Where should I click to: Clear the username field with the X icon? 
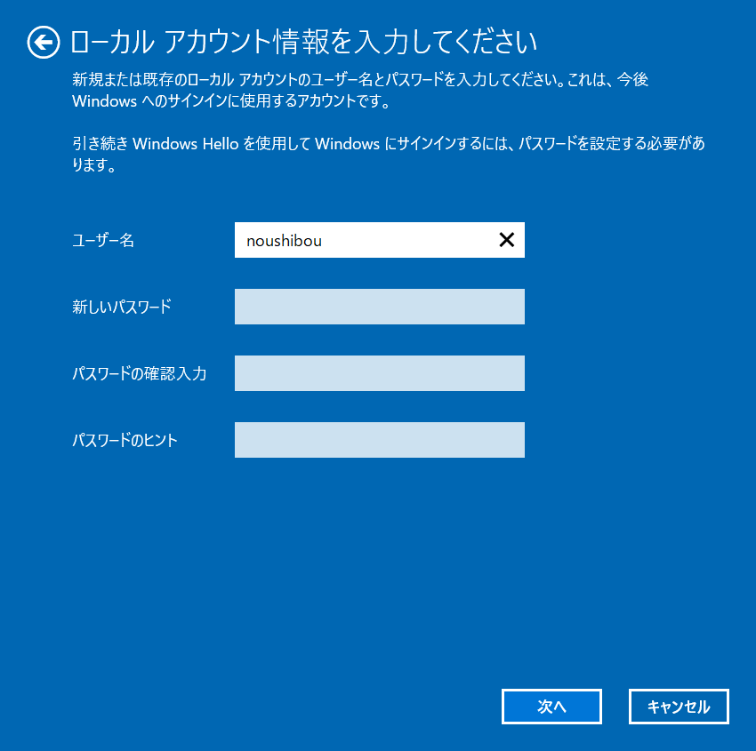coord(506,239)
